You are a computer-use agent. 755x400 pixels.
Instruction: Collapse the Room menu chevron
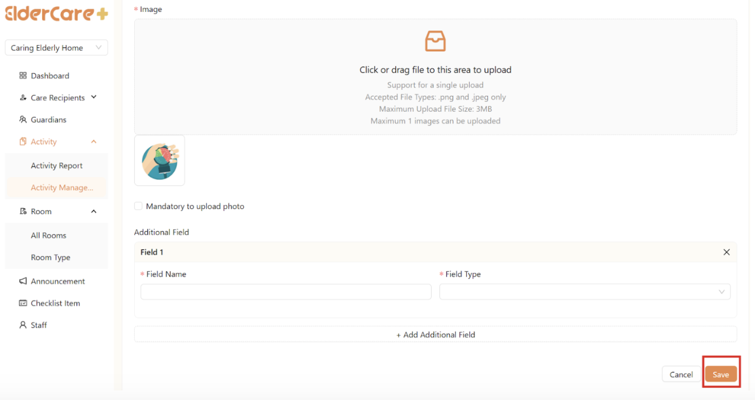(94, 212)
